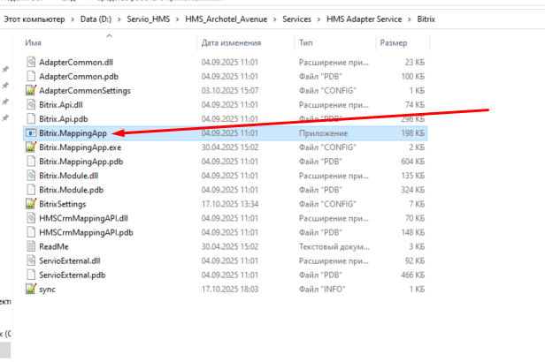Viewport: 545px width, 362px height.
Task: Select the Bitrix.MappingApp application icon
Action: coord(31,133)
